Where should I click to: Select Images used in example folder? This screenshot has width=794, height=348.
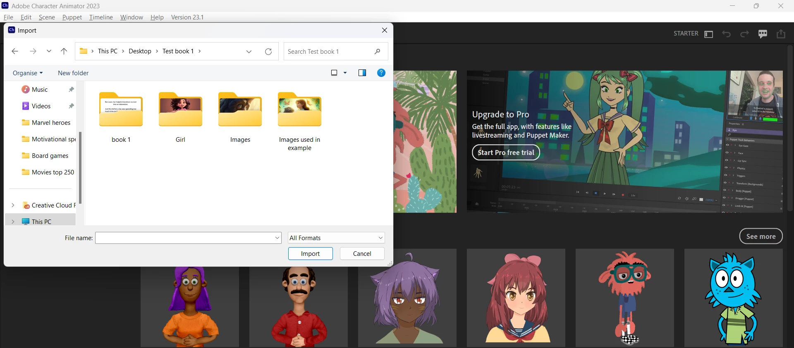[x=299, y=122]
